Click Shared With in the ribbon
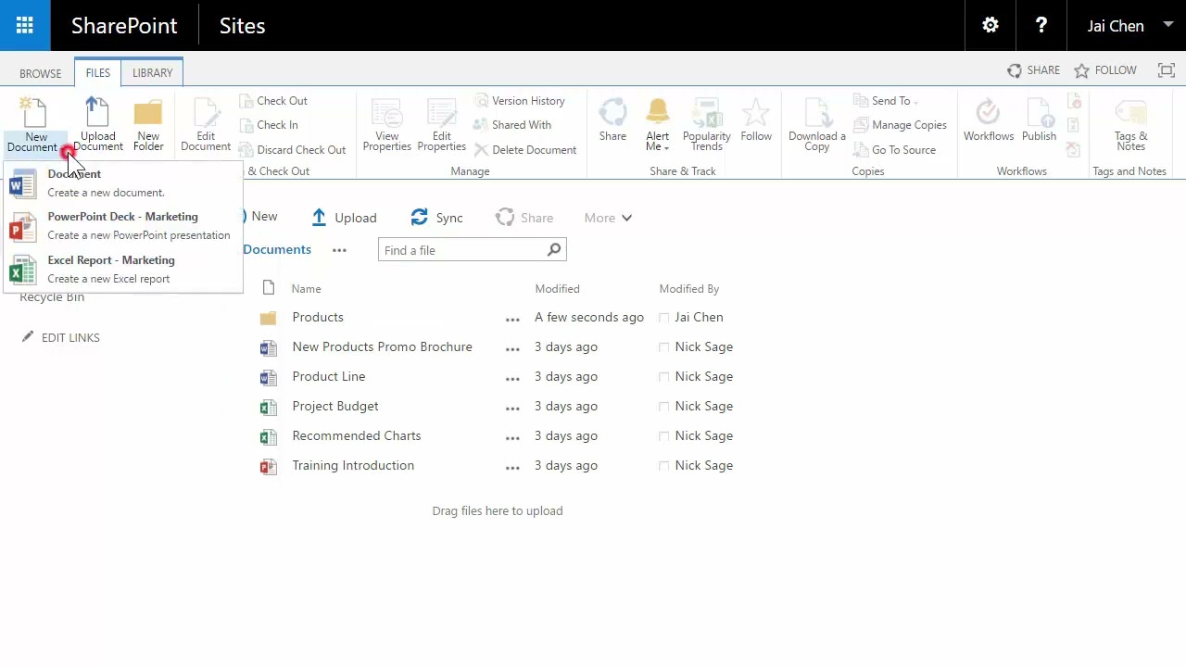 pyautogui.click(x=512, y=125)
